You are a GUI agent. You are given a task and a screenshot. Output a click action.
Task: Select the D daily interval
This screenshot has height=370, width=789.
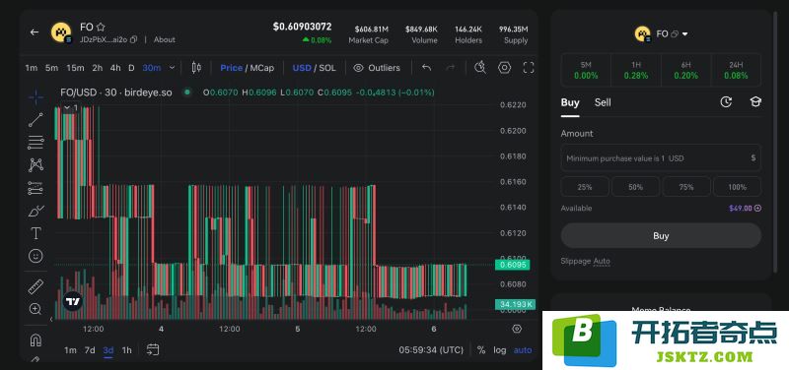point(131,68)
